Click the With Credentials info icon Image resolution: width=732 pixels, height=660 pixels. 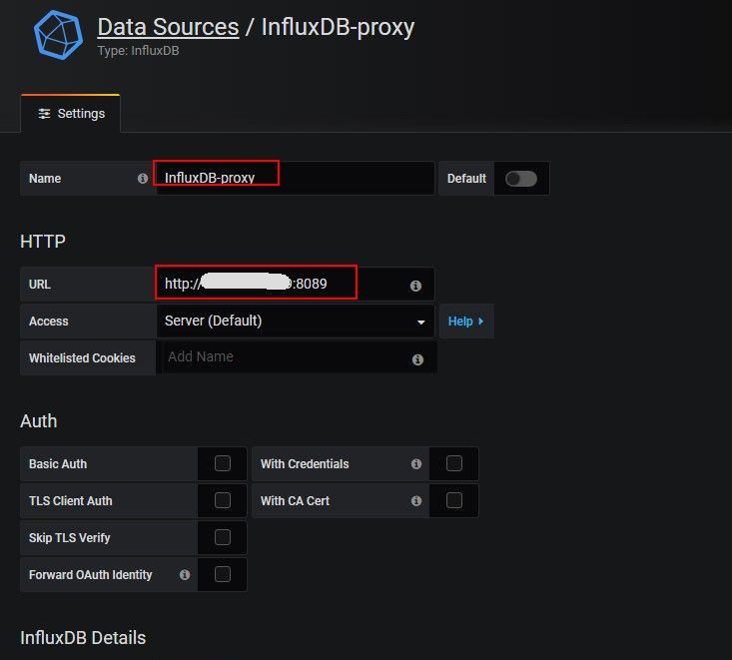(x=416, y=463)
